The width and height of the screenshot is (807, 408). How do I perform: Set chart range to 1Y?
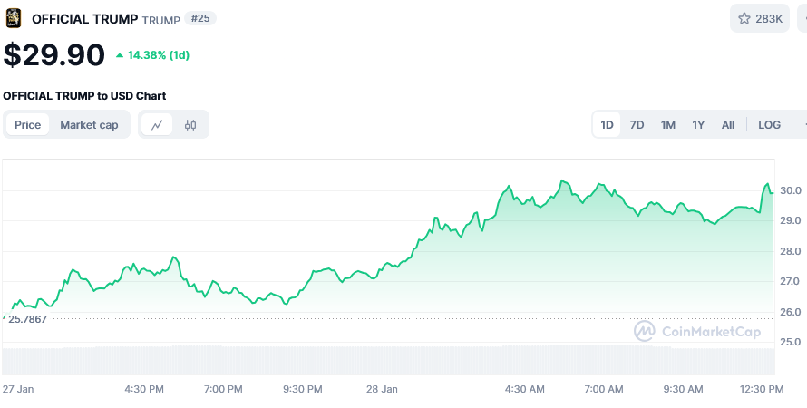698,124
